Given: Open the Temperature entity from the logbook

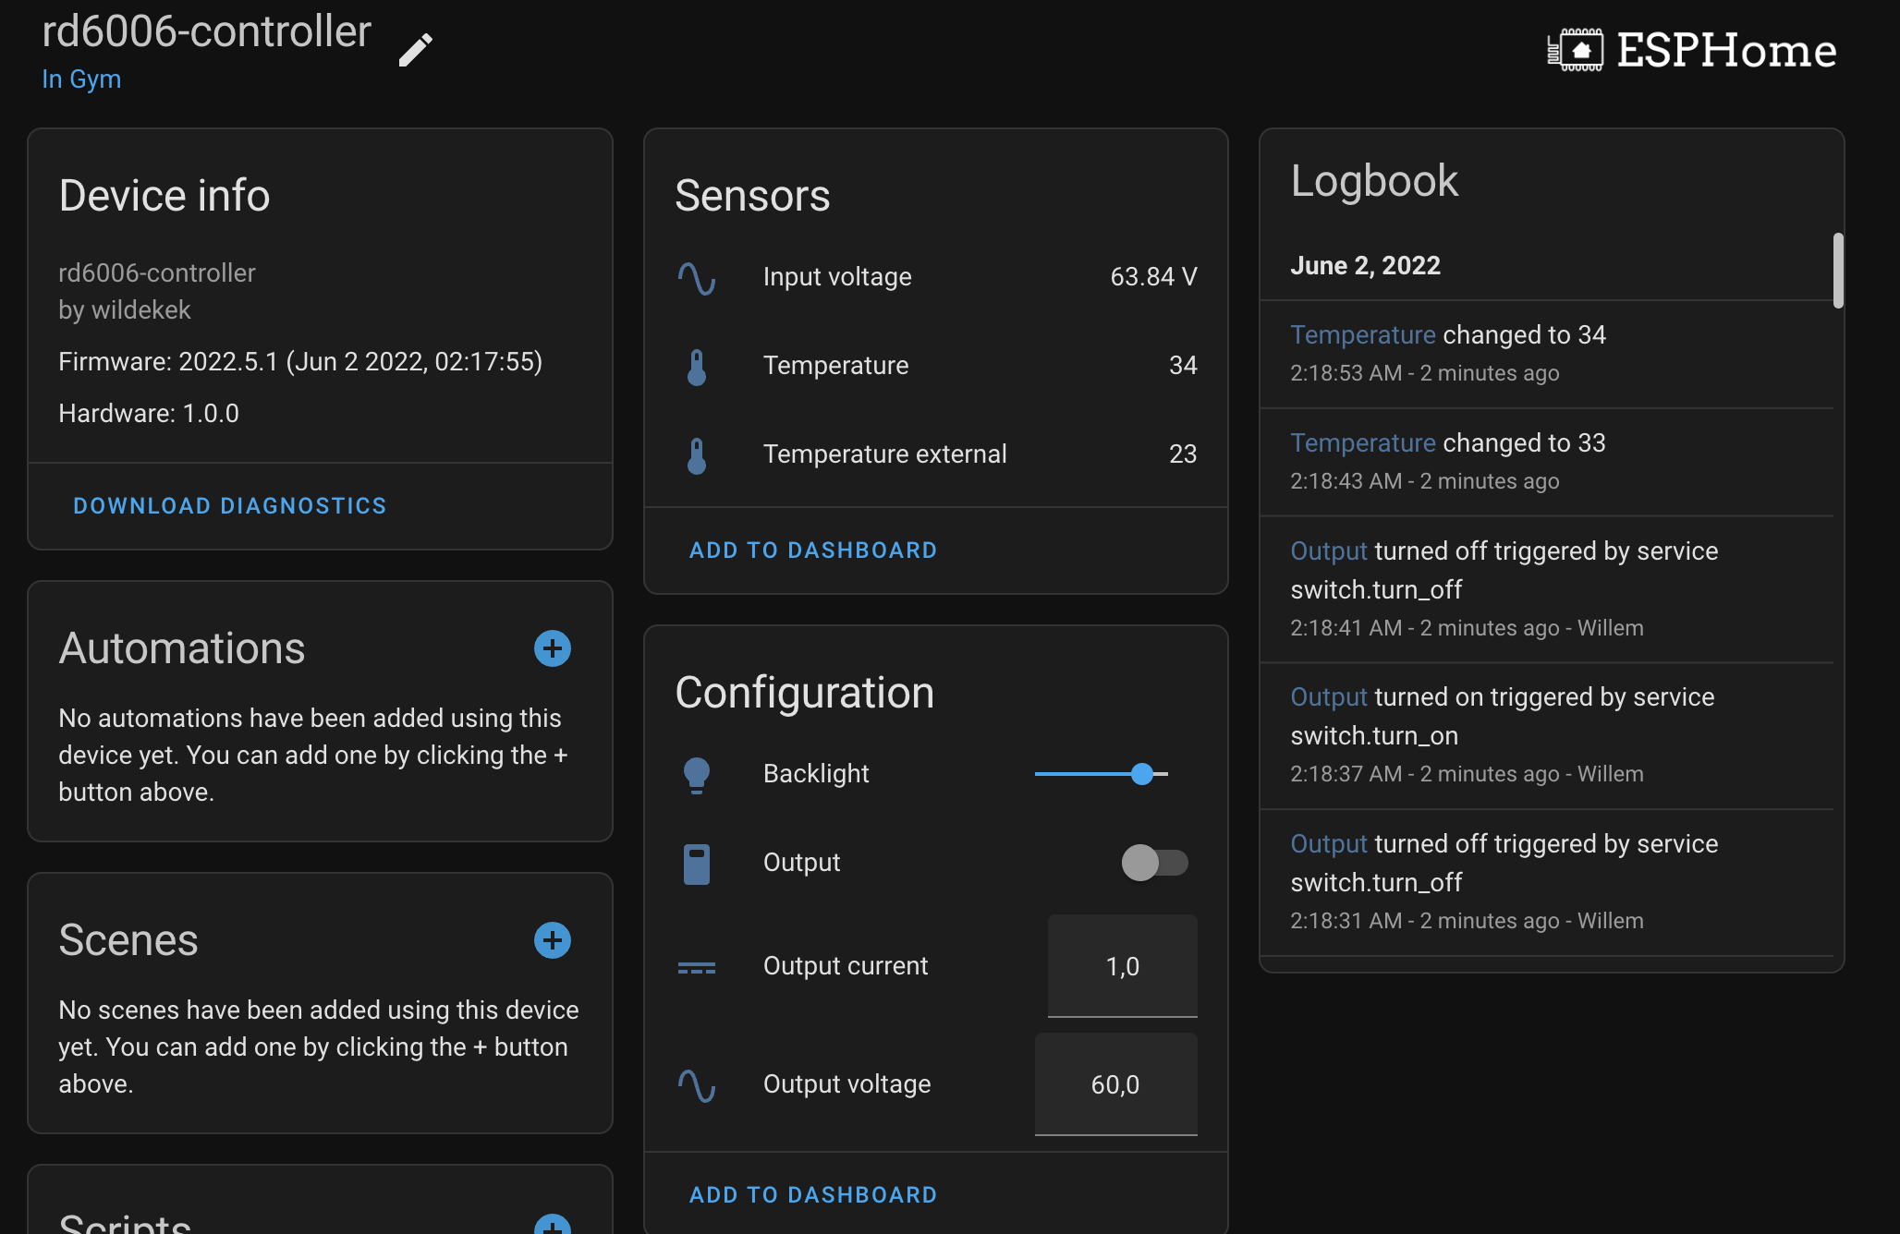Looking at the screenshot, I should click(x=1362, y=334).
